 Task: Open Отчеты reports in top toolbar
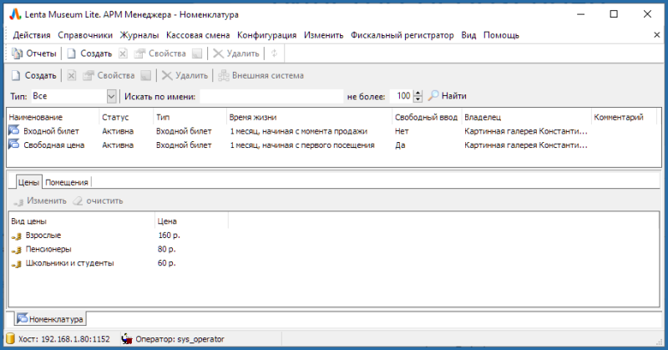pos(34,53)
